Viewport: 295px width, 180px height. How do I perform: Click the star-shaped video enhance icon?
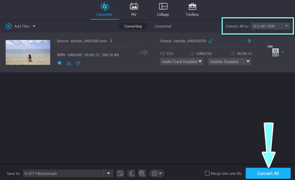(x=60, y=63)
